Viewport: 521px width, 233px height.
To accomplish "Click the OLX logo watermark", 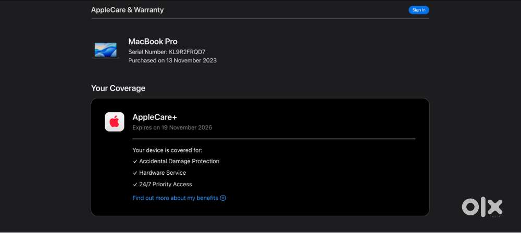I will pos(482,207).
